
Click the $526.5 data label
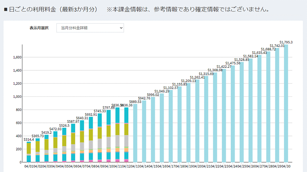coord(64,125)
